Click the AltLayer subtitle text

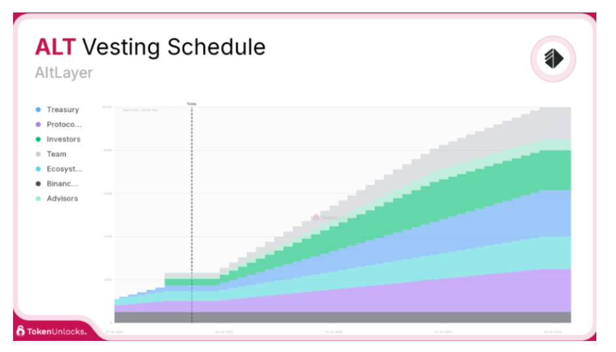pyautogui.click(x=64, y=73)
